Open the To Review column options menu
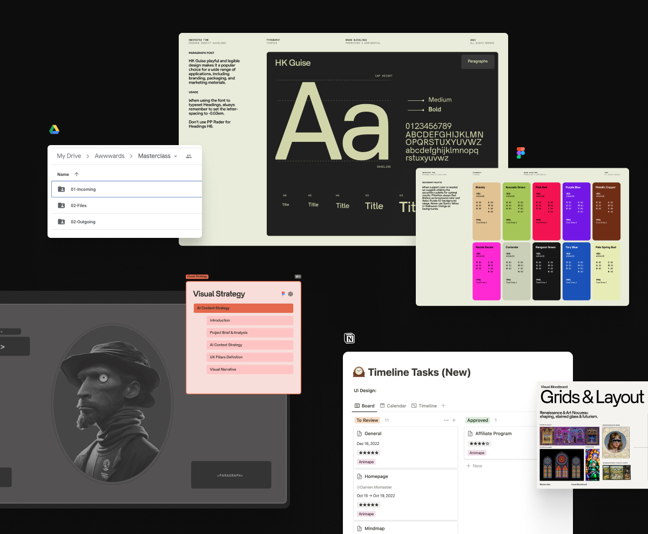The height and width of the screenshot is (534, 648). click(446, 420)
